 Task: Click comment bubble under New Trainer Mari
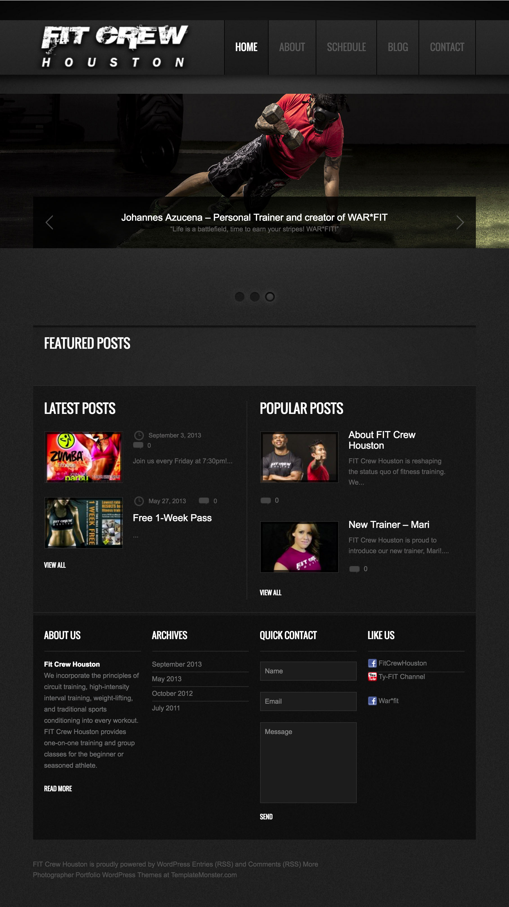[355, 569]
